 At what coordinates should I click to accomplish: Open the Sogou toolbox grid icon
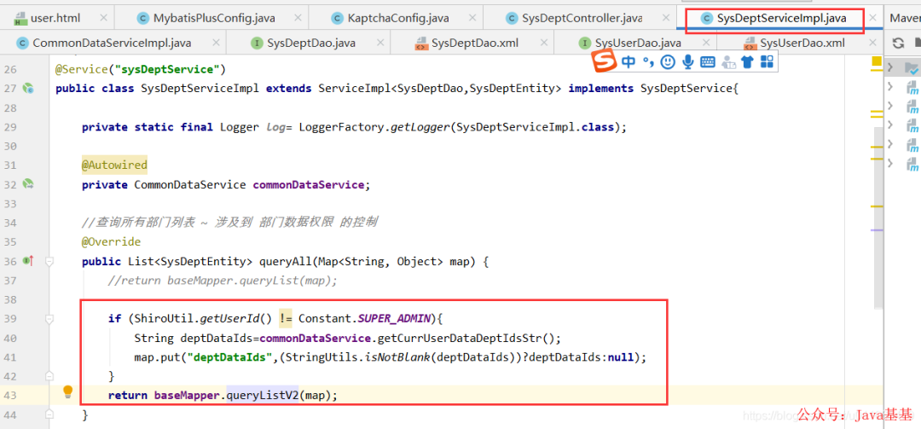767,61
